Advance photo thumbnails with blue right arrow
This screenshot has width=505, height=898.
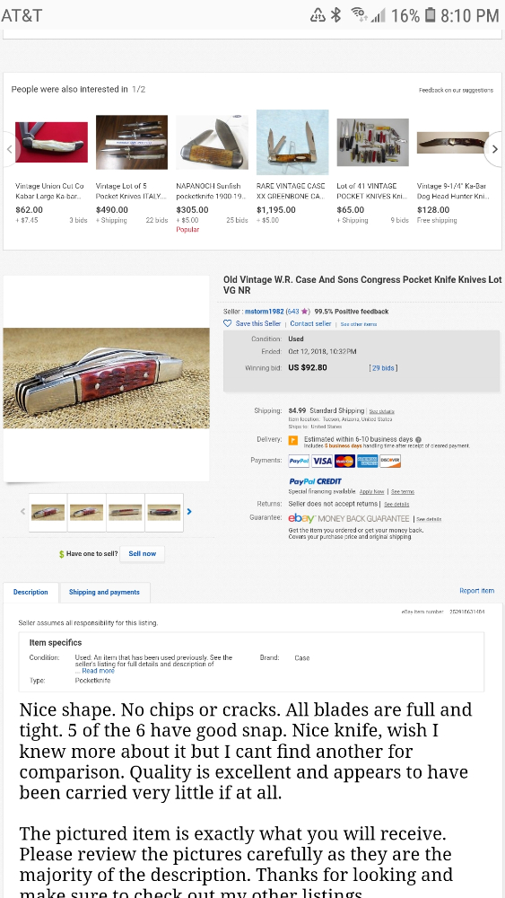189,512
